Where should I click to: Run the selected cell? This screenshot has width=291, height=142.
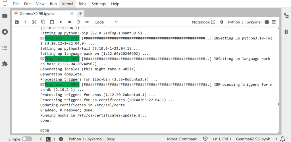(x=61, y=22)
